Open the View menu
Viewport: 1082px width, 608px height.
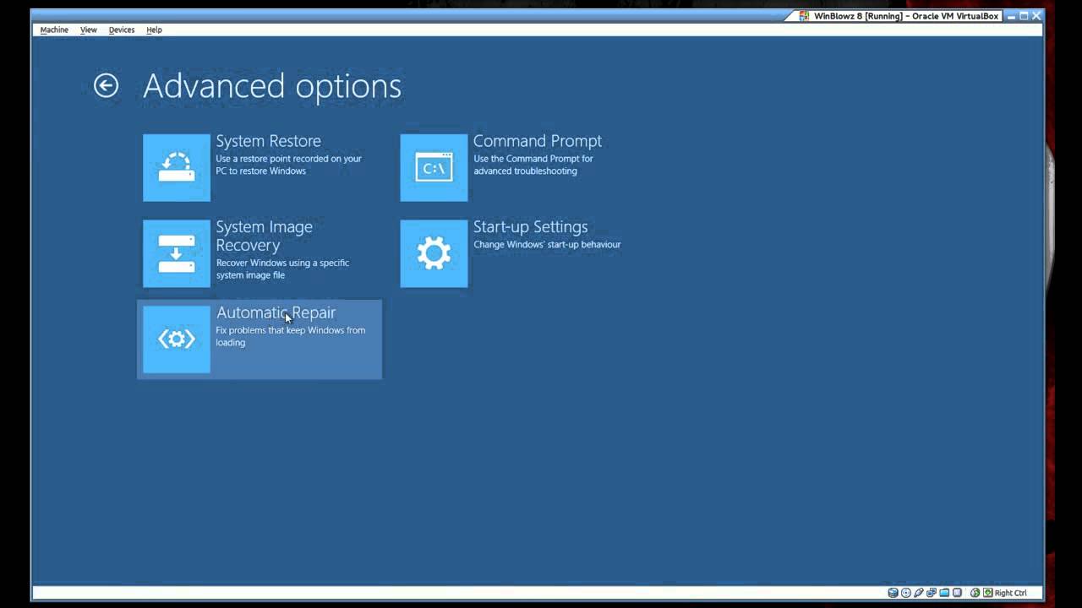click(x=89, y=30)
